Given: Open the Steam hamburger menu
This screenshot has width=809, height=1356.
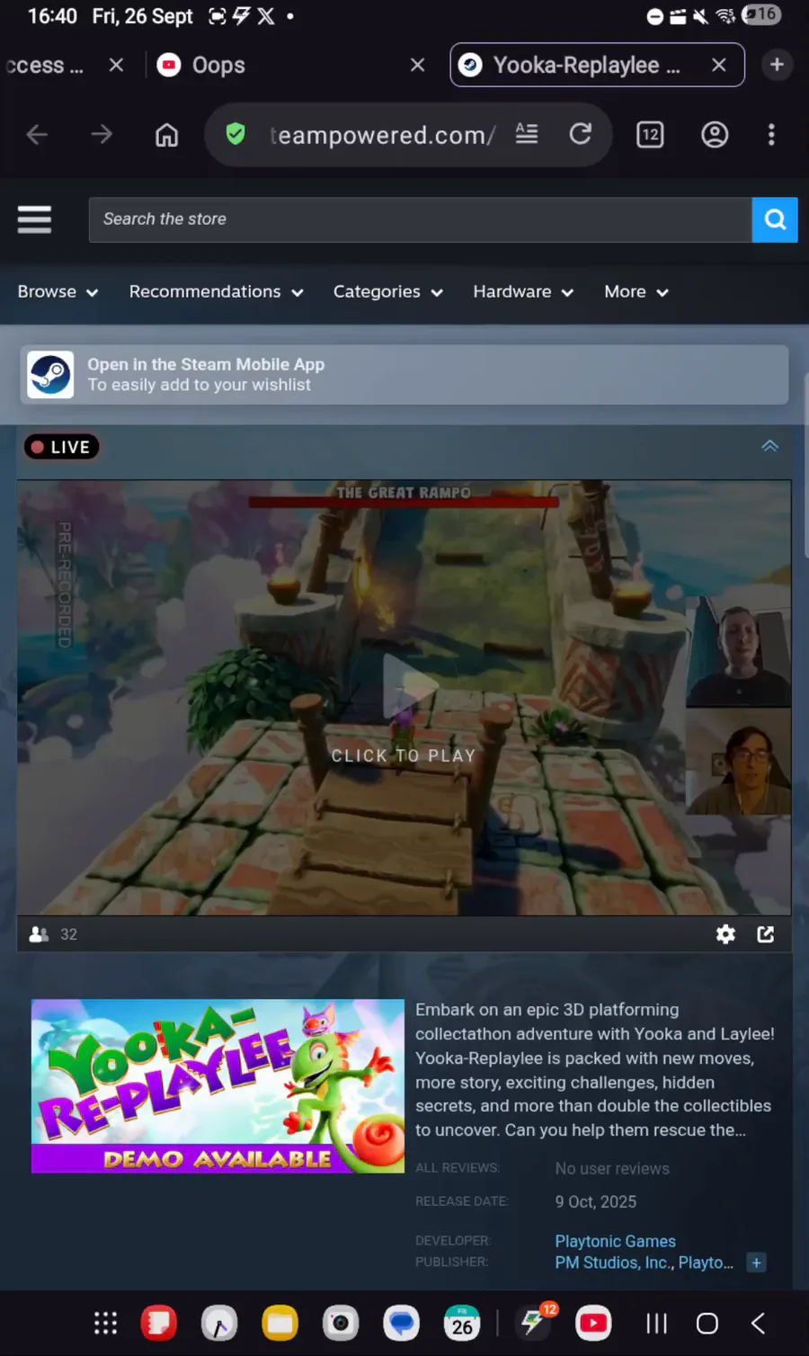Looking at the screenshot, I should (34, 219).
